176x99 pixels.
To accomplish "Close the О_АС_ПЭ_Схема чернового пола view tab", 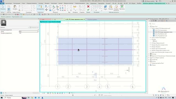I will point(84,19).
